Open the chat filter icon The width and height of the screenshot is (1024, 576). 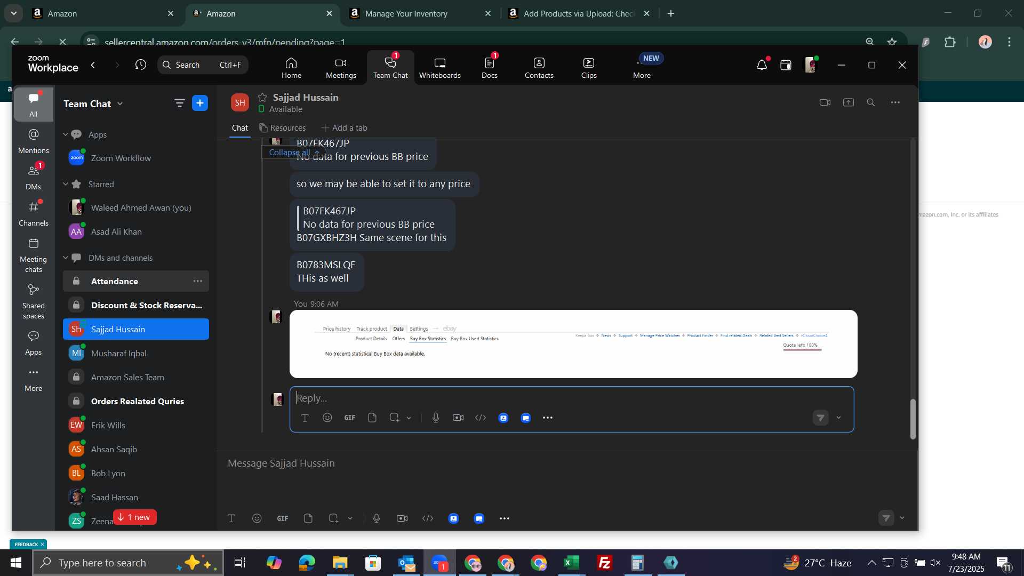pos(179,103)
